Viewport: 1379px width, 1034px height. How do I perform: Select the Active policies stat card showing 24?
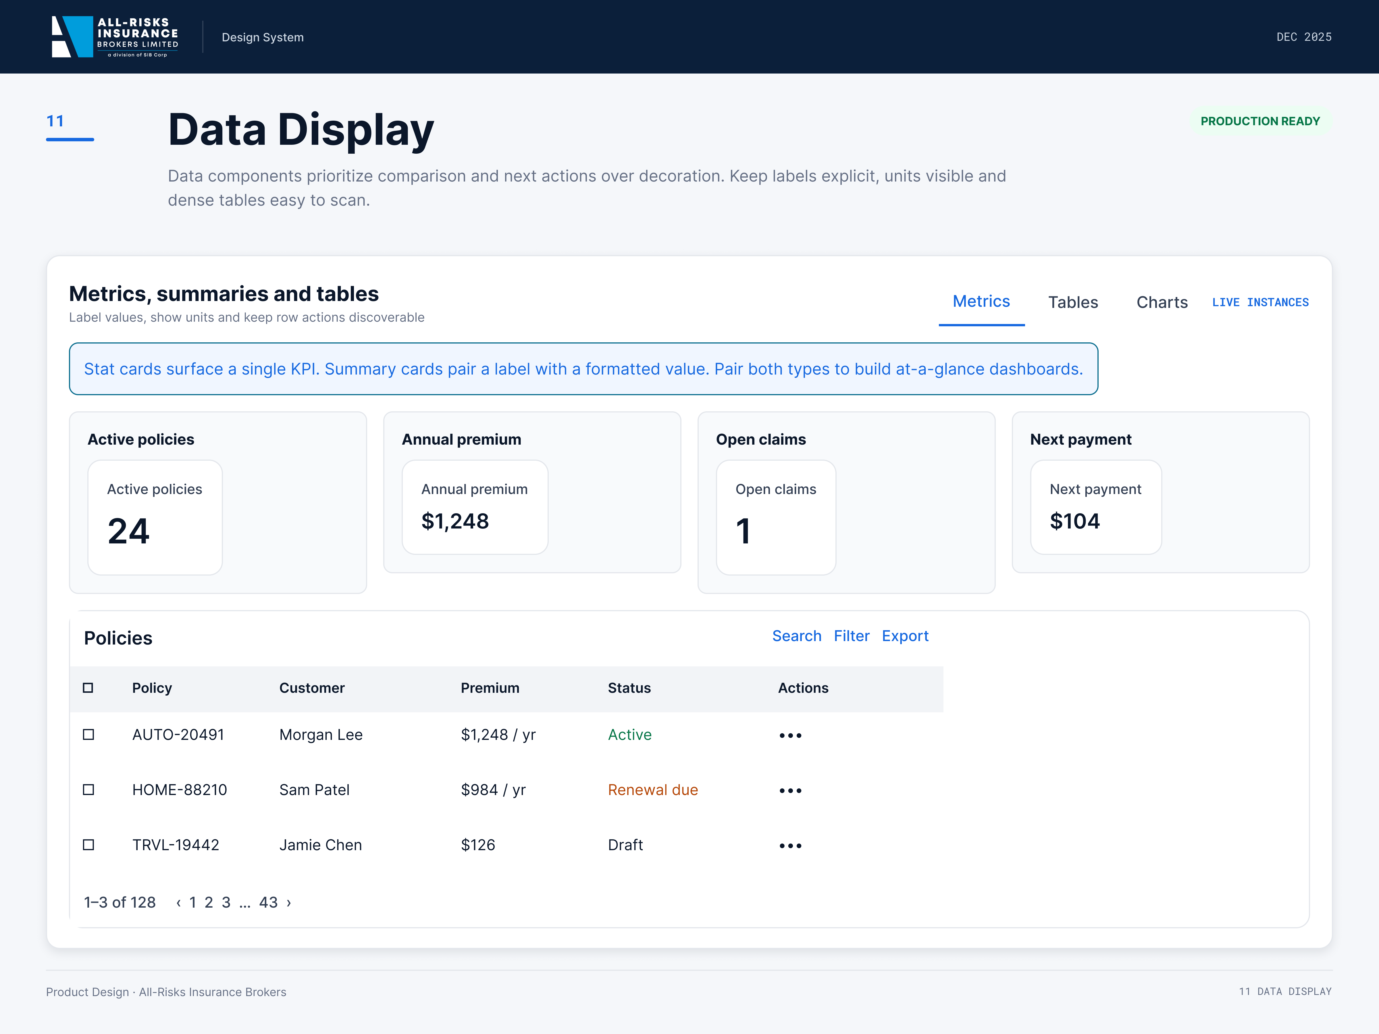pos(155,517)
